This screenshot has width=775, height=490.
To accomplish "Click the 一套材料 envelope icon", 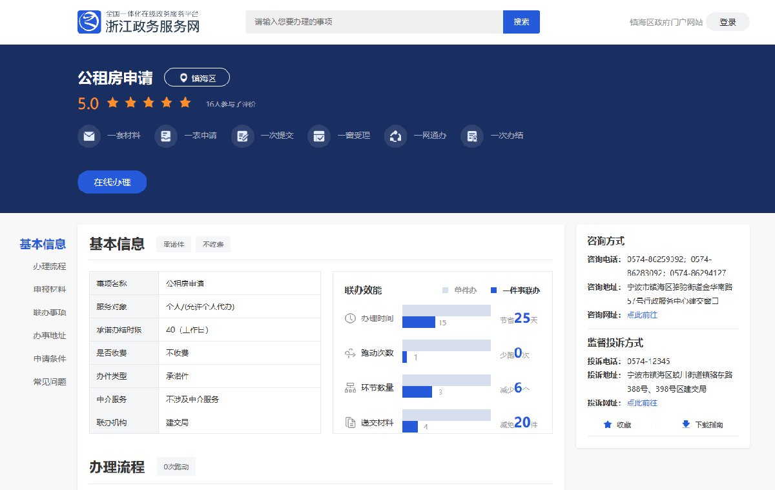I will click(x=89, y=136).
